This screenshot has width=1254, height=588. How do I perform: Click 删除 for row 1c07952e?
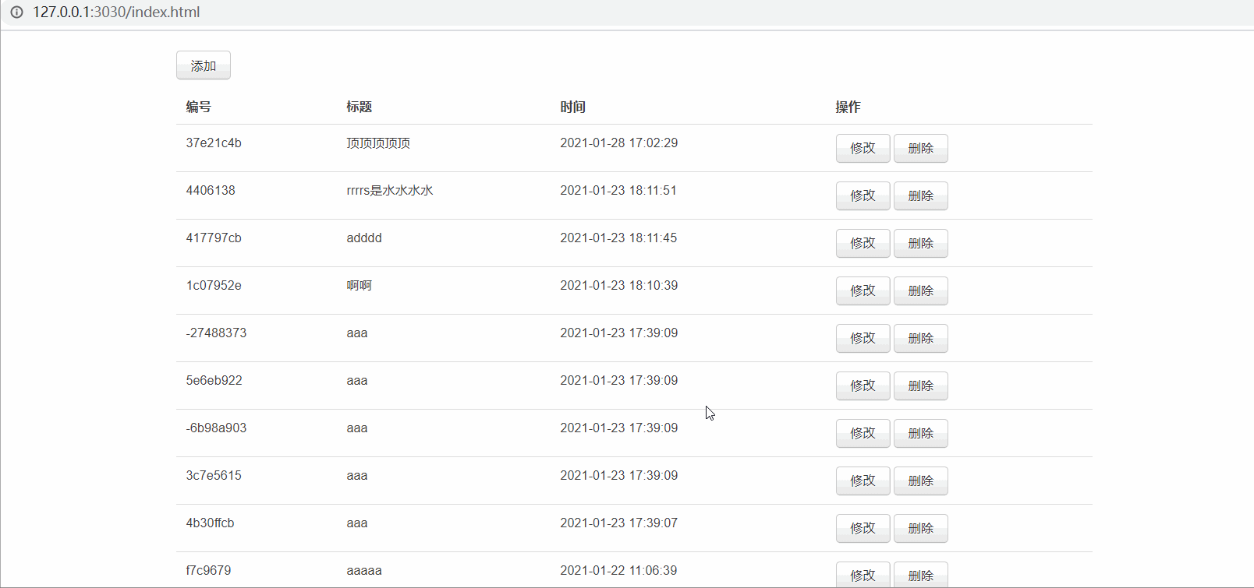coord(921,290)
